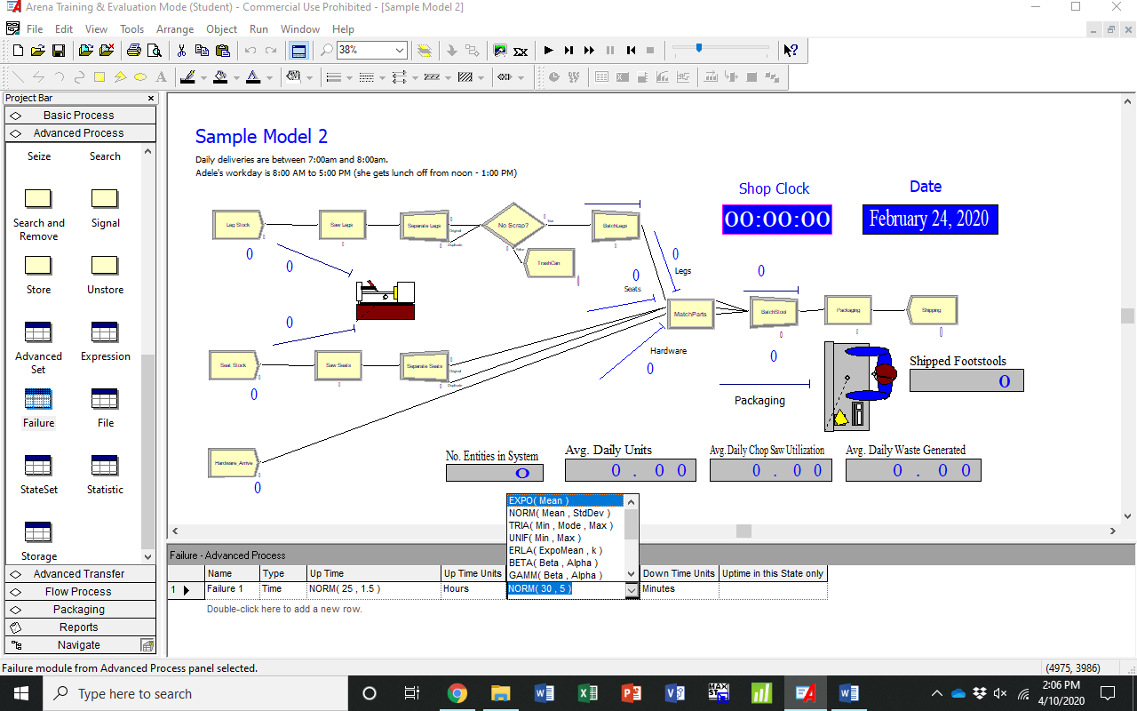Image resolution: width=1137 pixels, height=711 pixels.
Task: Click the Start Over run button
Action: coord(631,51)
